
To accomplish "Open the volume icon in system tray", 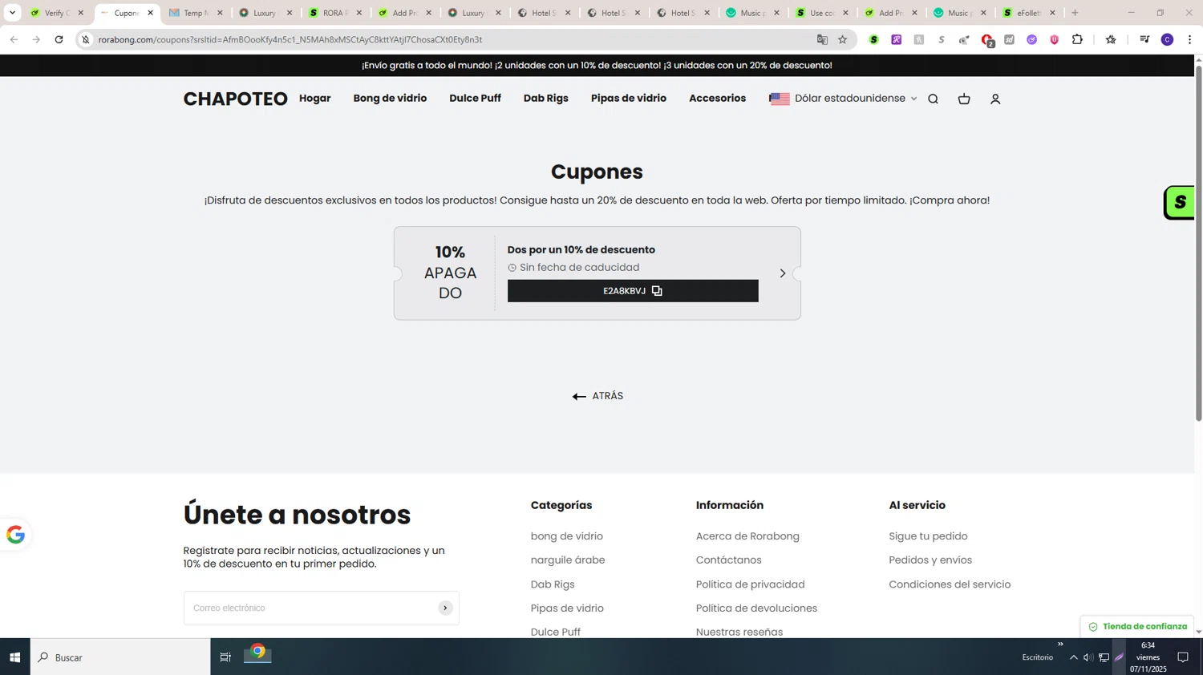I will tap(1088, 657).
